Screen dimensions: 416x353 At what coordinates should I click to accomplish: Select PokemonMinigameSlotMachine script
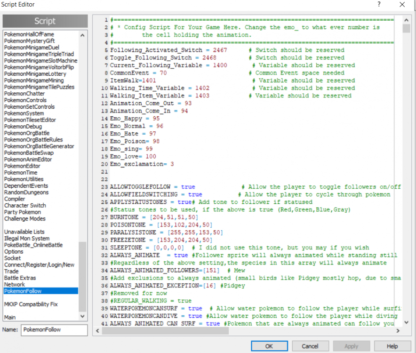click(x=40, y=61)
